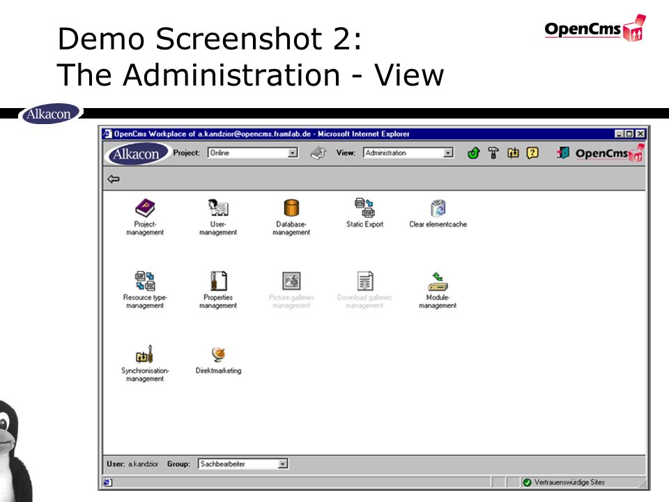This screenshot has width=669, height=502.
Task: Open the Group dropdown showing Sachbearbeiter
Action: coord(243,464)
